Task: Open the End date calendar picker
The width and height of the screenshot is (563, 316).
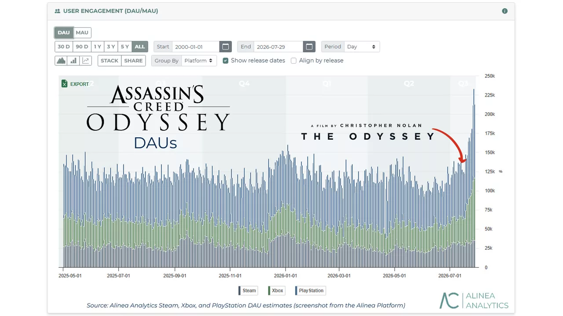Action: [309, 47]
